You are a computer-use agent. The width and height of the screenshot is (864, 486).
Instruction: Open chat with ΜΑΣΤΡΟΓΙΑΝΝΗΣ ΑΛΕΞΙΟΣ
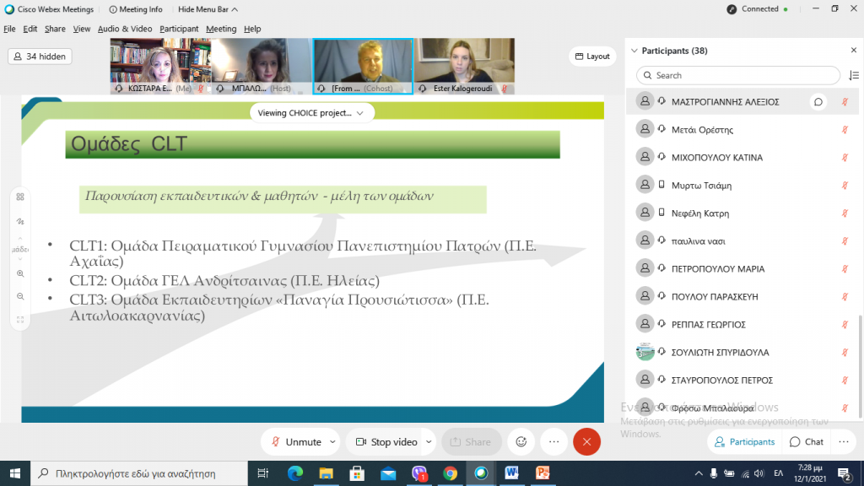pos(817,102)
